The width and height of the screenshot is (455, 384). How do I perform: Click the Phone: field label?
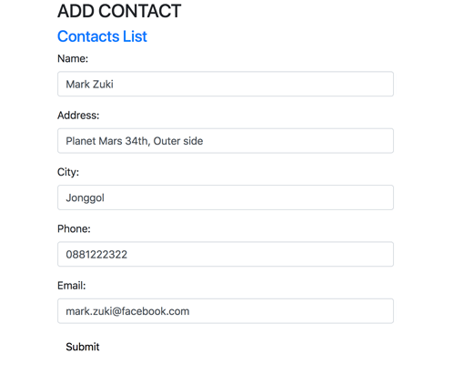[x=74, y=228]
